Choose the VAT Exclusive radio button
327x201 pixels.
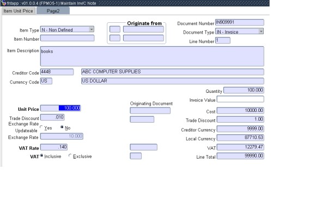tap(70, 155)
